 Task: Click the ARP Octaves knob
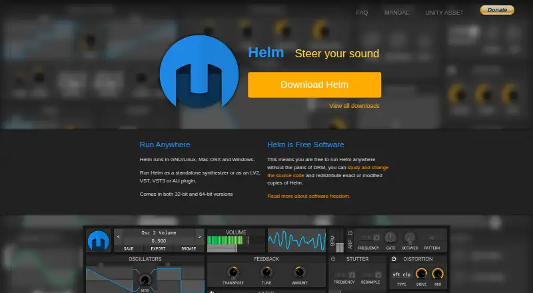point(410,238)
